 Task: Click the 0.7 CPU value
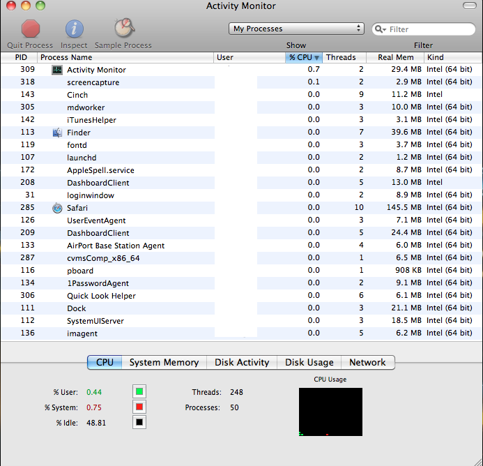(314, 69)
